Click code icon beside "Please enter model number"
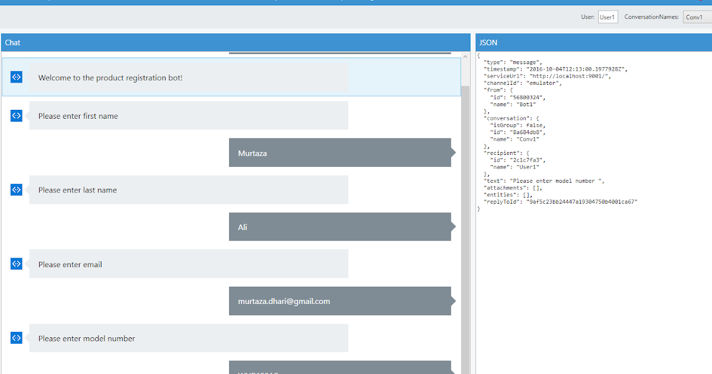This screenshot has height=374, width=712. (x=16, y=338)
